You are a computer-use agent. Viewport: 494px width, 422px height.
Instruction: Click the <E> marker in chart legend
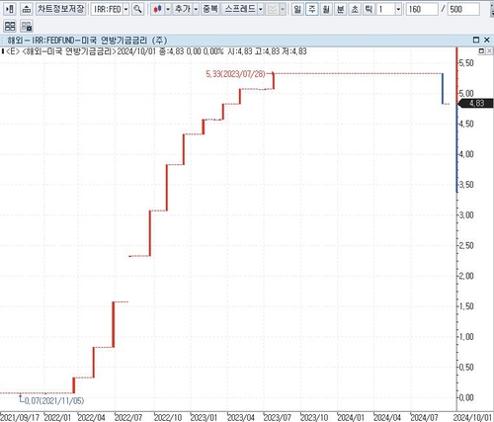[13, 51]
